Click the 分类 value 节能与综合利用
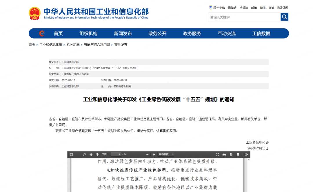The width and height of the screenshot is (313, 192). 122,86
